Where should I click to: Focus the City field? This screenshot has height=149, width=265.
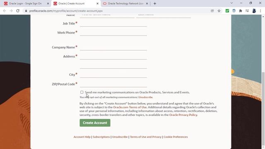(113, 75)
